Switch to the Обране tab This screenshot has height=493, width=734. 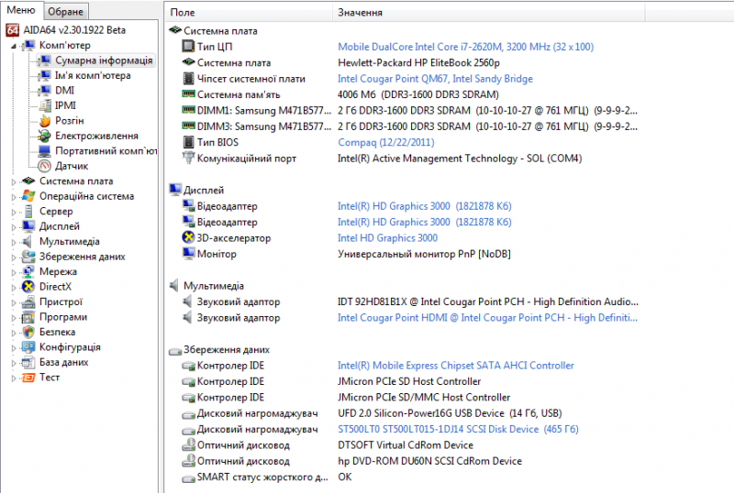pyautogui.click(x=65, y=12)
